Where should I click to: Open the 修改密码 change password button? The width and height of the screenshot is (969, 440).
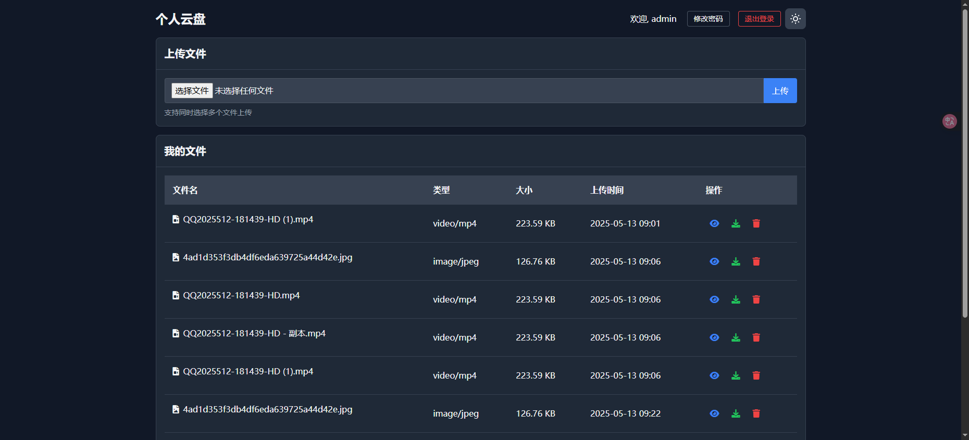click(708, 19)
